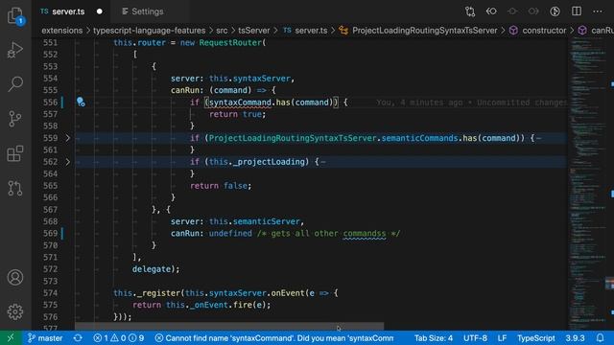The image size is (614, 345).
Task: Click the previous change circle icon
Action: pyautogui.click(x=512, y=11)
